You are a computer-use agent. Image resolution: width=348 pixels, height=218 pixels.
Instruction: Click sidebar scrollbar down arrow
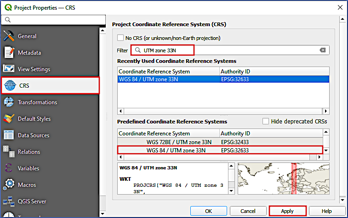click(103, 214)
